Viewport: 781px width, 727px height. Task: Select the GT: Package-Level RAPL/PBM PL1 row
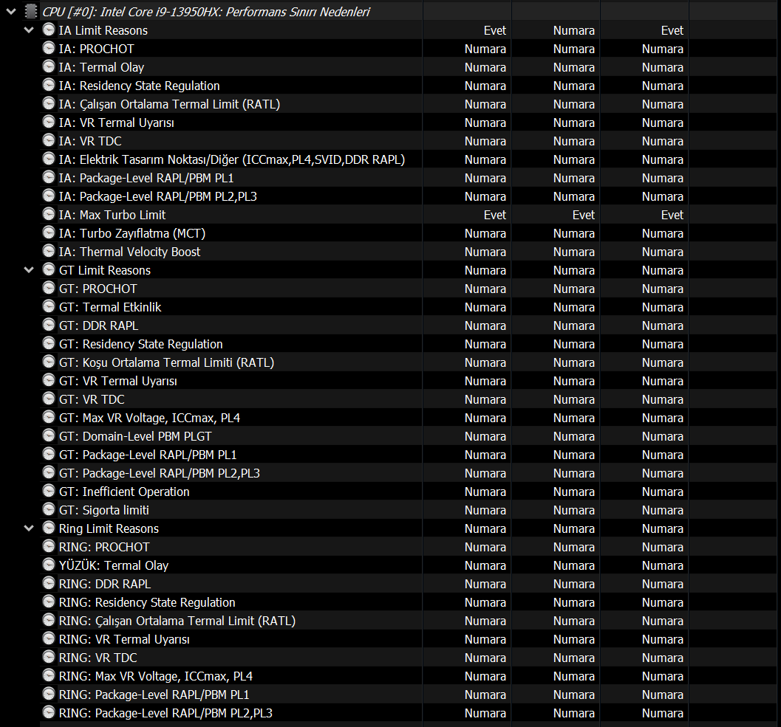(x=410, y=455)
